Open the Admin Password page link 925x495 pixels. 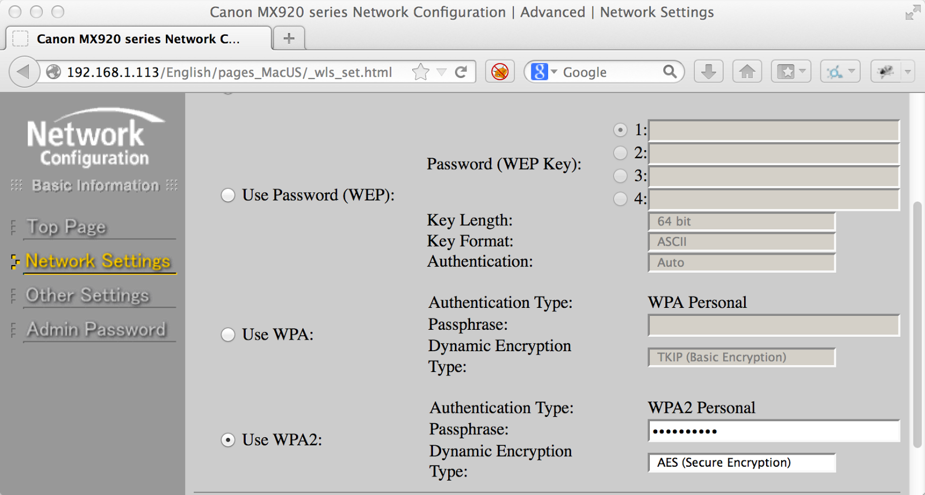(x=97, y=329)
